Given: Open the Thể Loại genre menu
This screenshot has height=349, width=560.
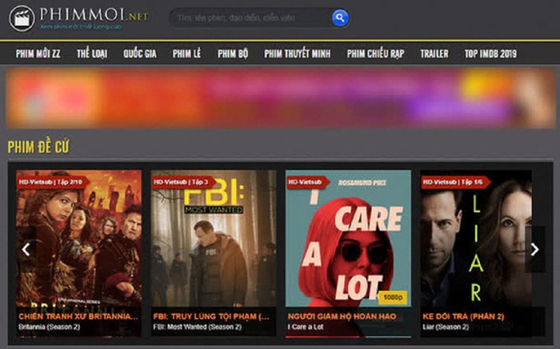Looking at the screenshot, I should pos(93,54).
